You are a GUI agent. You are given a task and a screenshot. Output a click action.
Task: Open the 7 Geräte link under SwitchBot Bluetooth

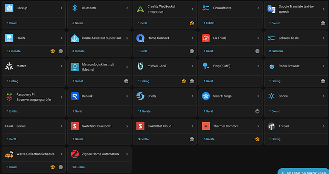click(x=78, y=139)
